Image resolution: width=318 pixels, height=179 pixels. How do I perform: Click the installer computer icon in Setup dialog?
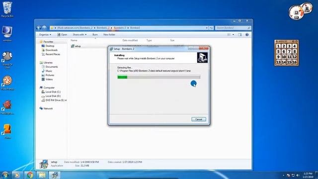(202, 58)
